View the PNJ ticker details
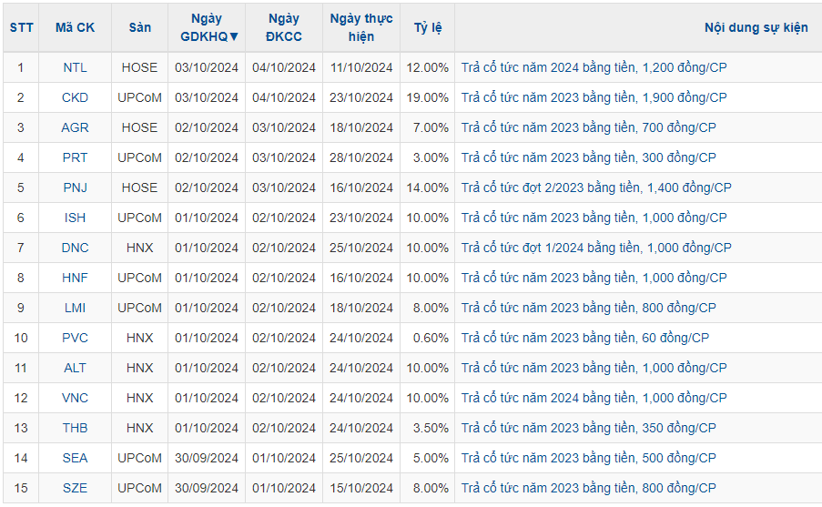The image size is (822, 507). point(76,188)
